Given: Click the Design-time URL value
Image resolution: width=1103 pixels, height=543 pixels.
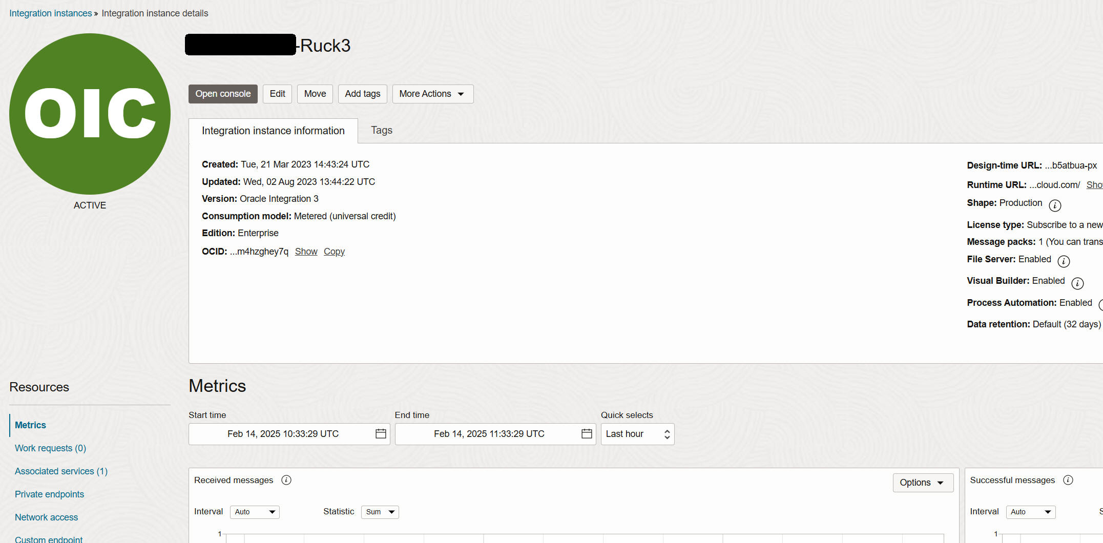Looking at the screenshot, I should tap(1071, 165).
